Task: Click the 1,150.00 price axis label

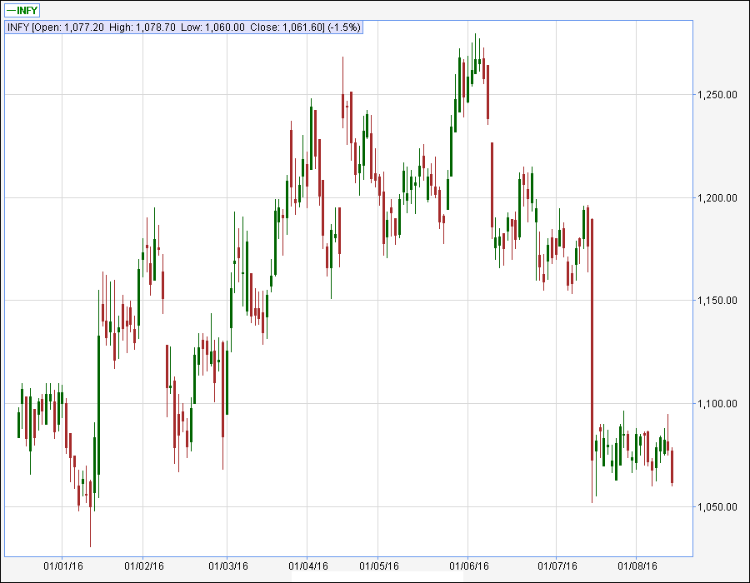Action: (x=717, y=301)
